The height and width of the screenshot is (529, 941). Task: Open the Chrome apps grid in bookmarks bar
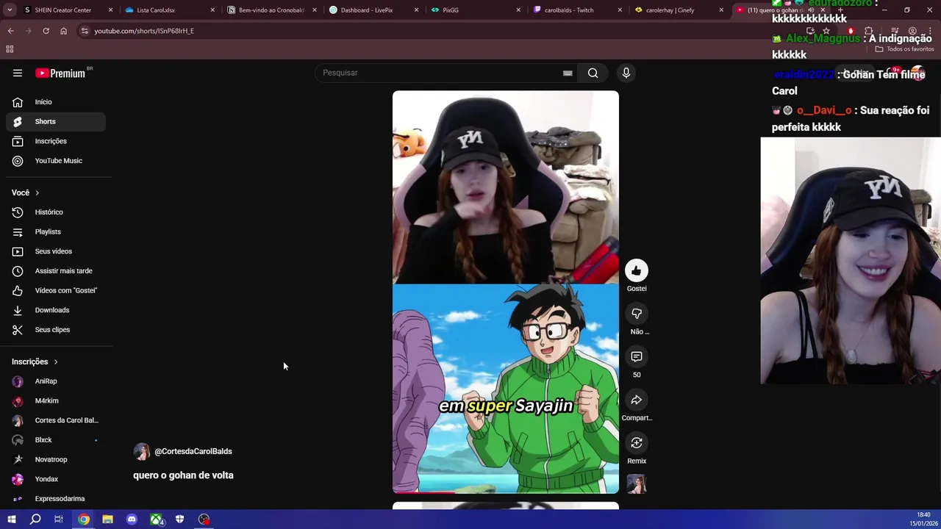pyautogui.click(x=10, y=49)
